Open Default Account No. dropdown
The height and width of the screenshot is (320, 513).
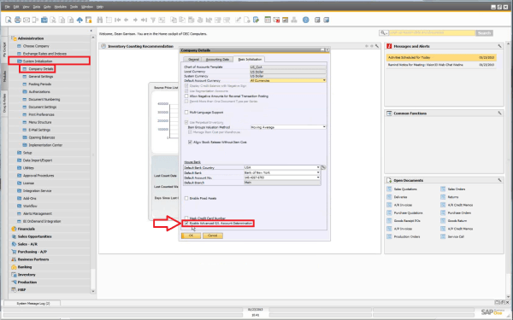click(318, 177)
